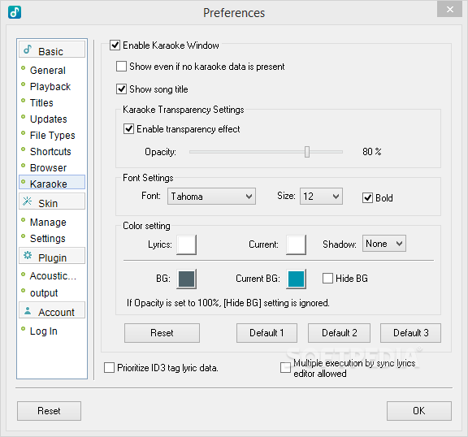Click the Account section person icon
The image size is (468, 437).
tap(28, 310)
